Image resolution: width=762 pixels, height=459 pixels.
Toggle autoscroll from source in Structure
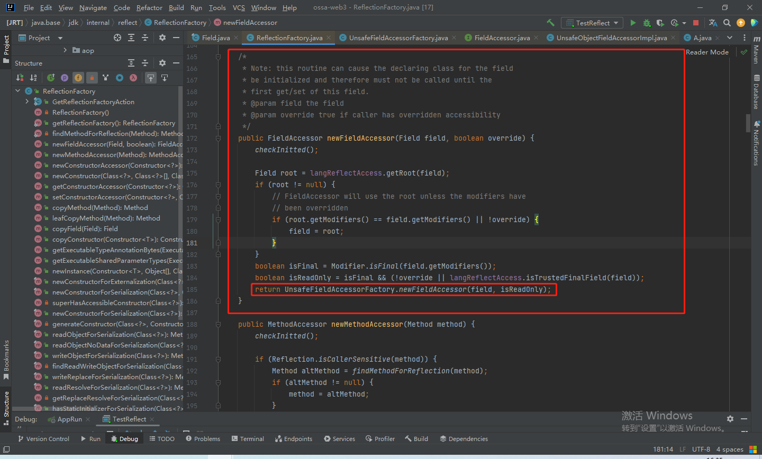pos(165,78)
